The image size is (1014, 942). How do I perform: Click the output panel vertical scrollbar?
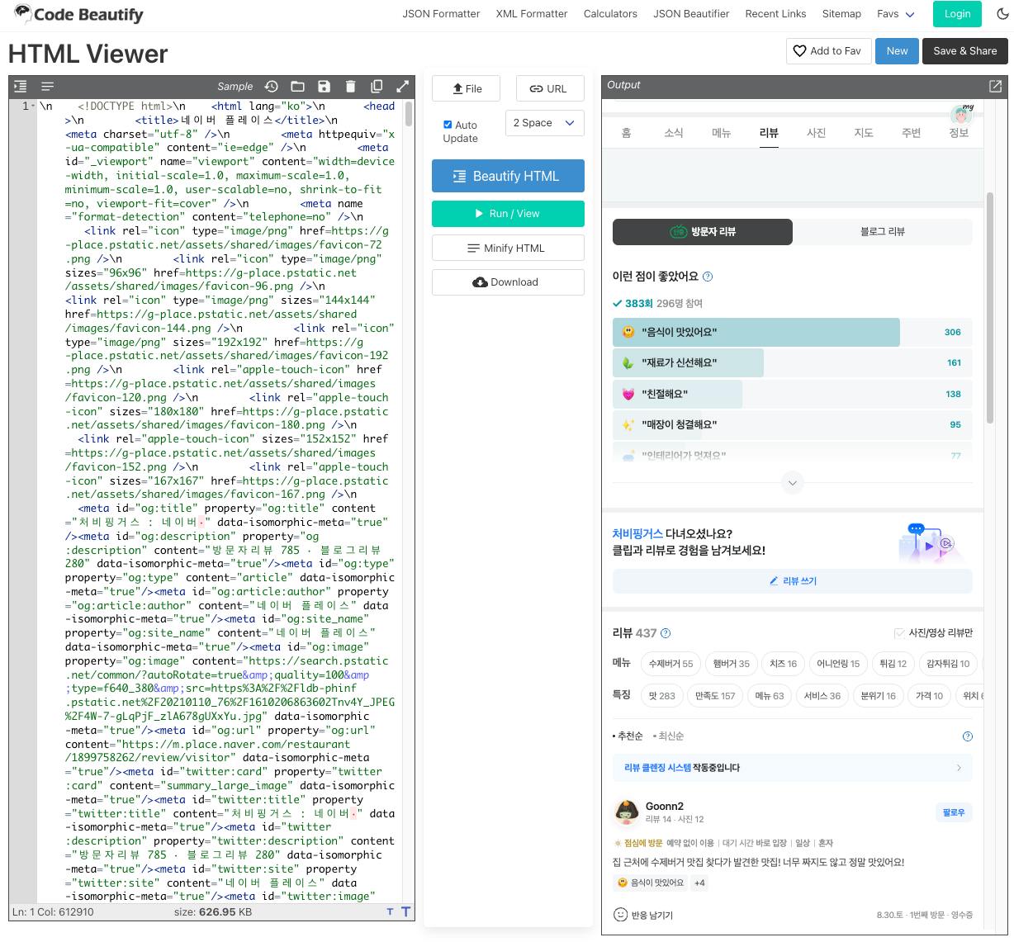point(990,308)
